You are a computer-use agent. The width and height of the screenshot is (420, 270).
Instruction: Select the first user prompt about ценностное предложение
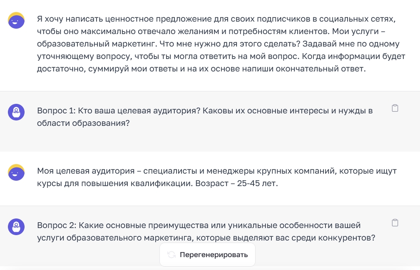[x=221, y=44]
